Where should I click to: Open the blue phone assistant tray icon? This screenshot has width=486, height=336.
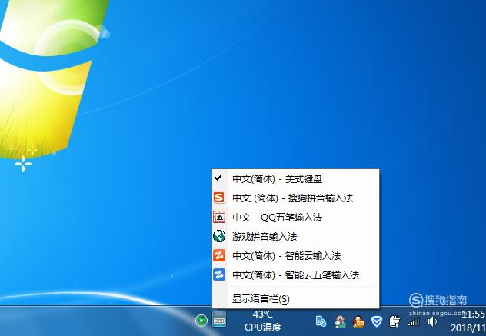click(x=321, y=321)
